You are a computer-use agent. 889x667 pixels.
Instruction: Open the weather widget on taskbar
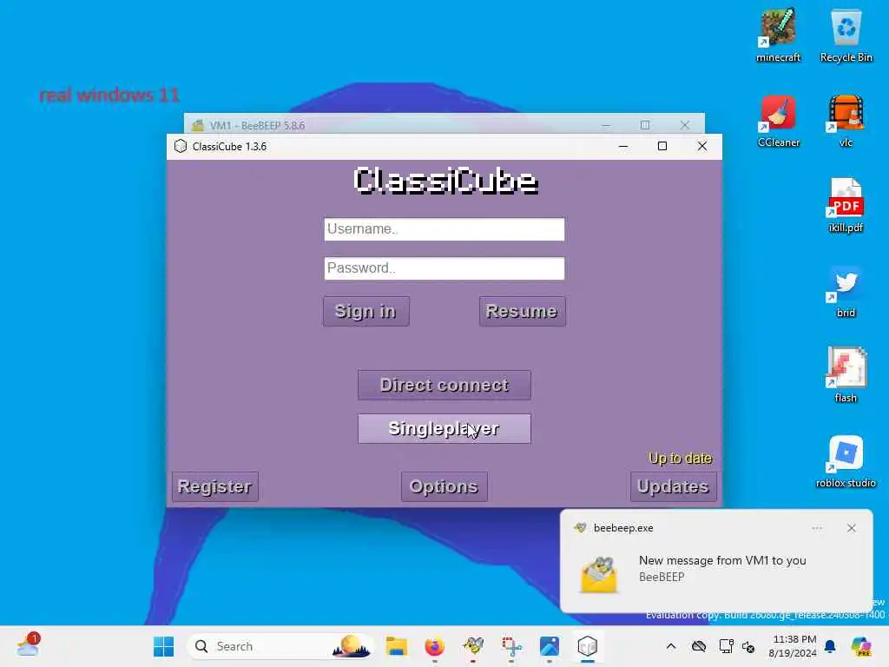tap(27, 646)
